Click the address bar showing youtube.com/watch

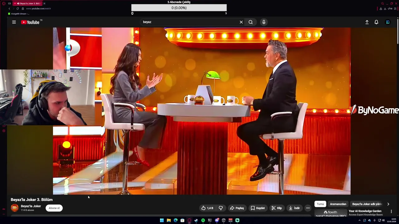click(38, 9)
